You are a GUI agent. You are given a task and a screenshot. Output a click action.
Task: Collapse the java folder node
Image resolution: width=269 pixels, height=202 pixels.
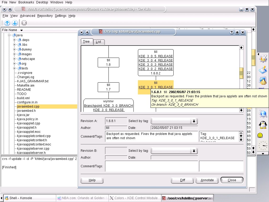(9, 35)
